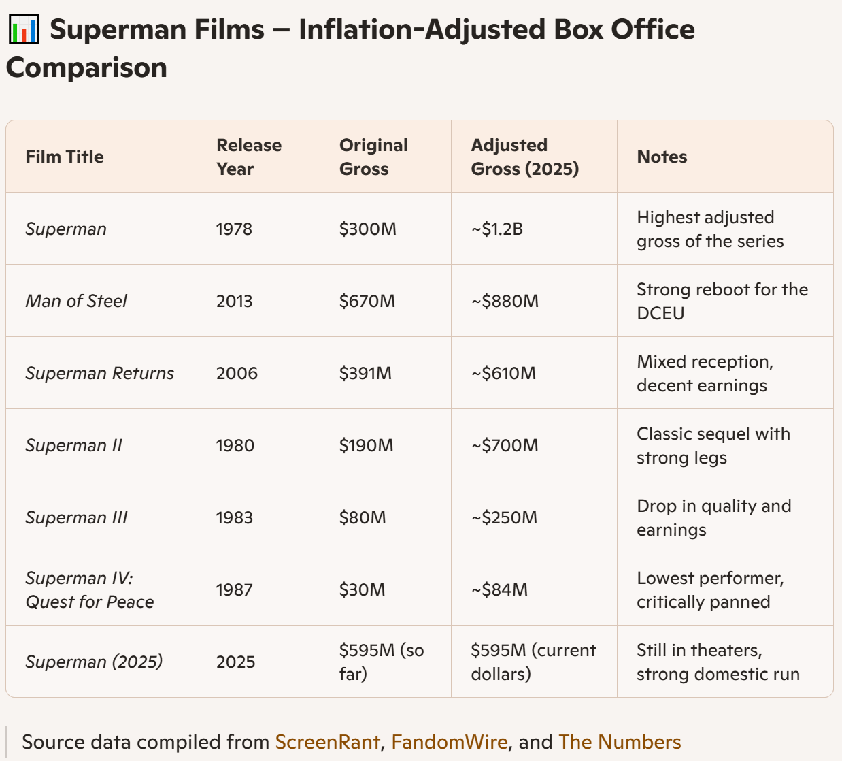
Task: Open the ScreenRant source link
Action: pyautogui.click(x=327, y=742)
